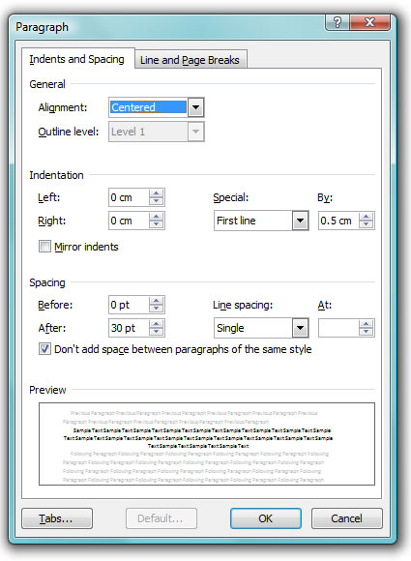
Task: Decrease the Left indentation value
Action: point(157,201)
